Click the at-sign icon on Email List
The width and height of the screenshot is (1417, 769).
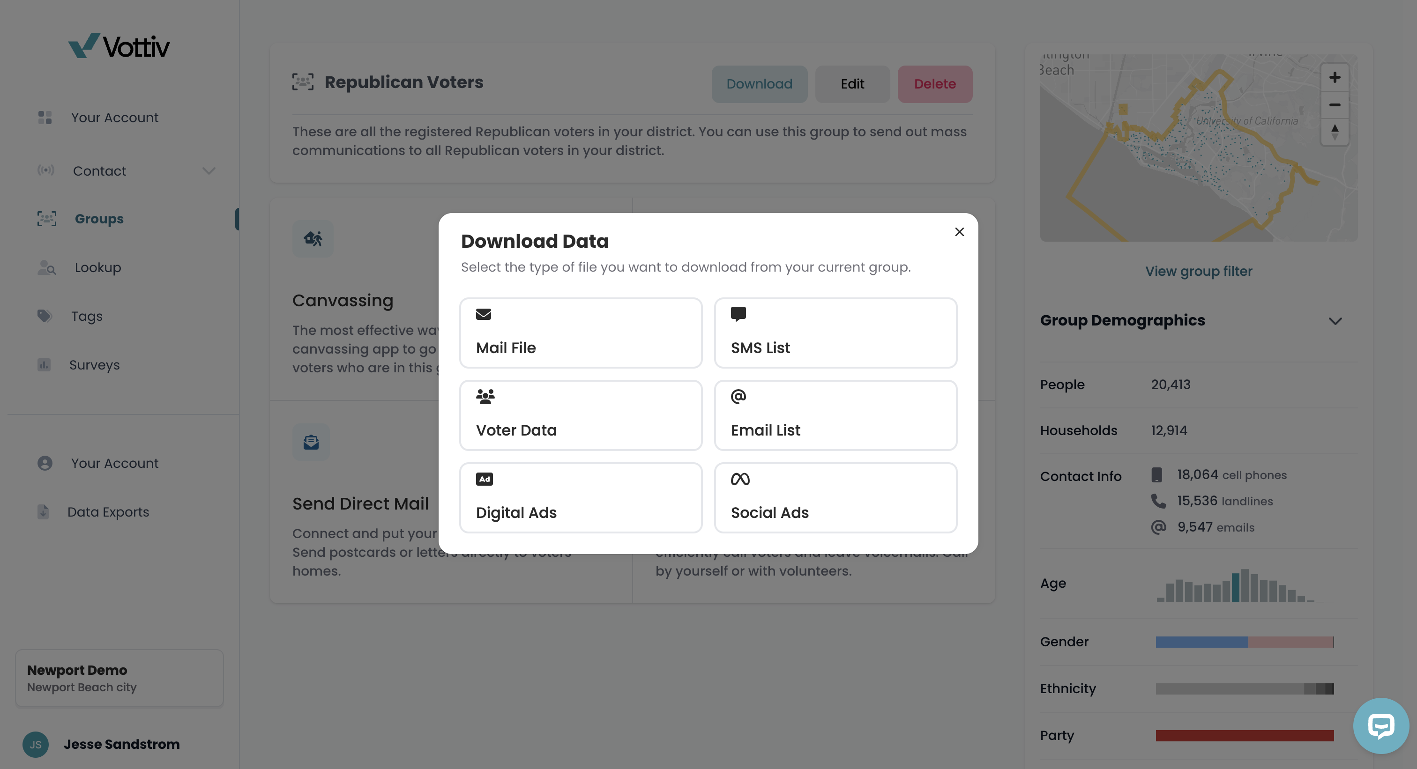tap(738, 396)
